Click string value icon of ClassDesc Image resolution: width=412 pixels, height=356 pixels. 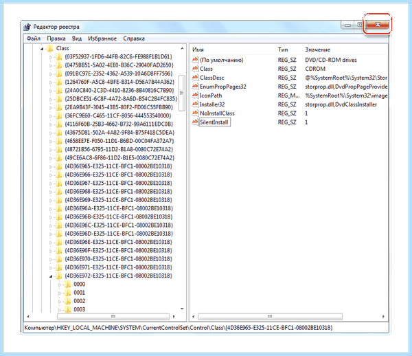195,78
